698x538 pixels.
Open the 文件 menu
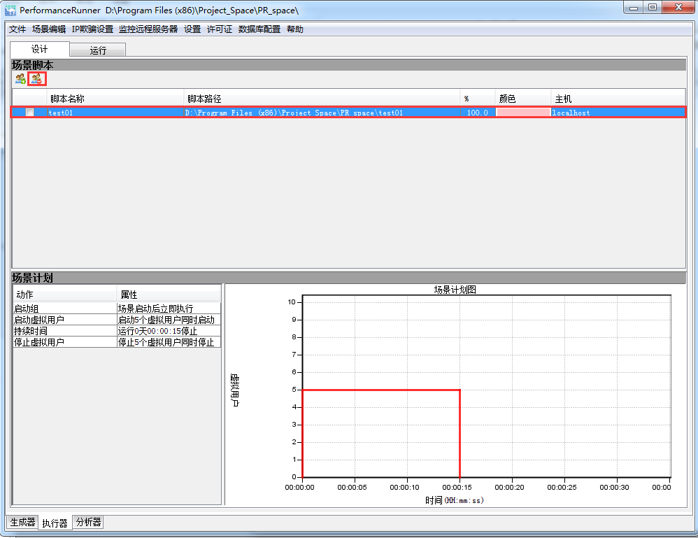click(17, 29)
